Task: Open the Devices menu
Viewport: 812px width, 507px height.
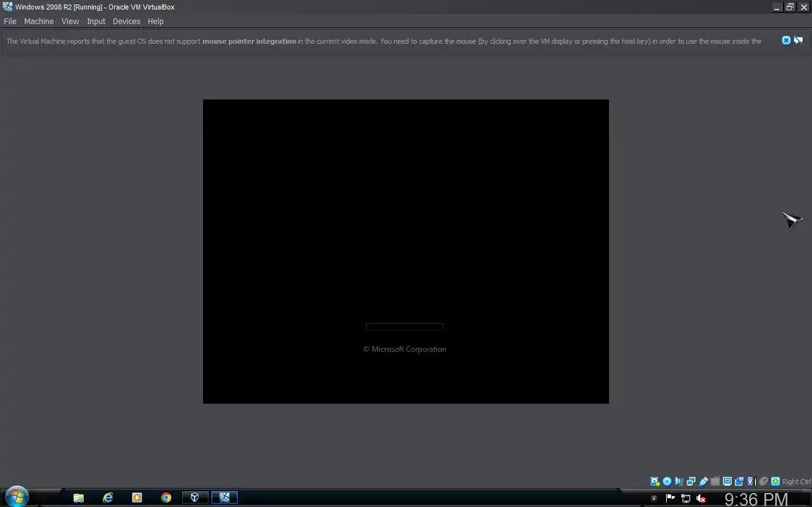Action: click(126, 21)
